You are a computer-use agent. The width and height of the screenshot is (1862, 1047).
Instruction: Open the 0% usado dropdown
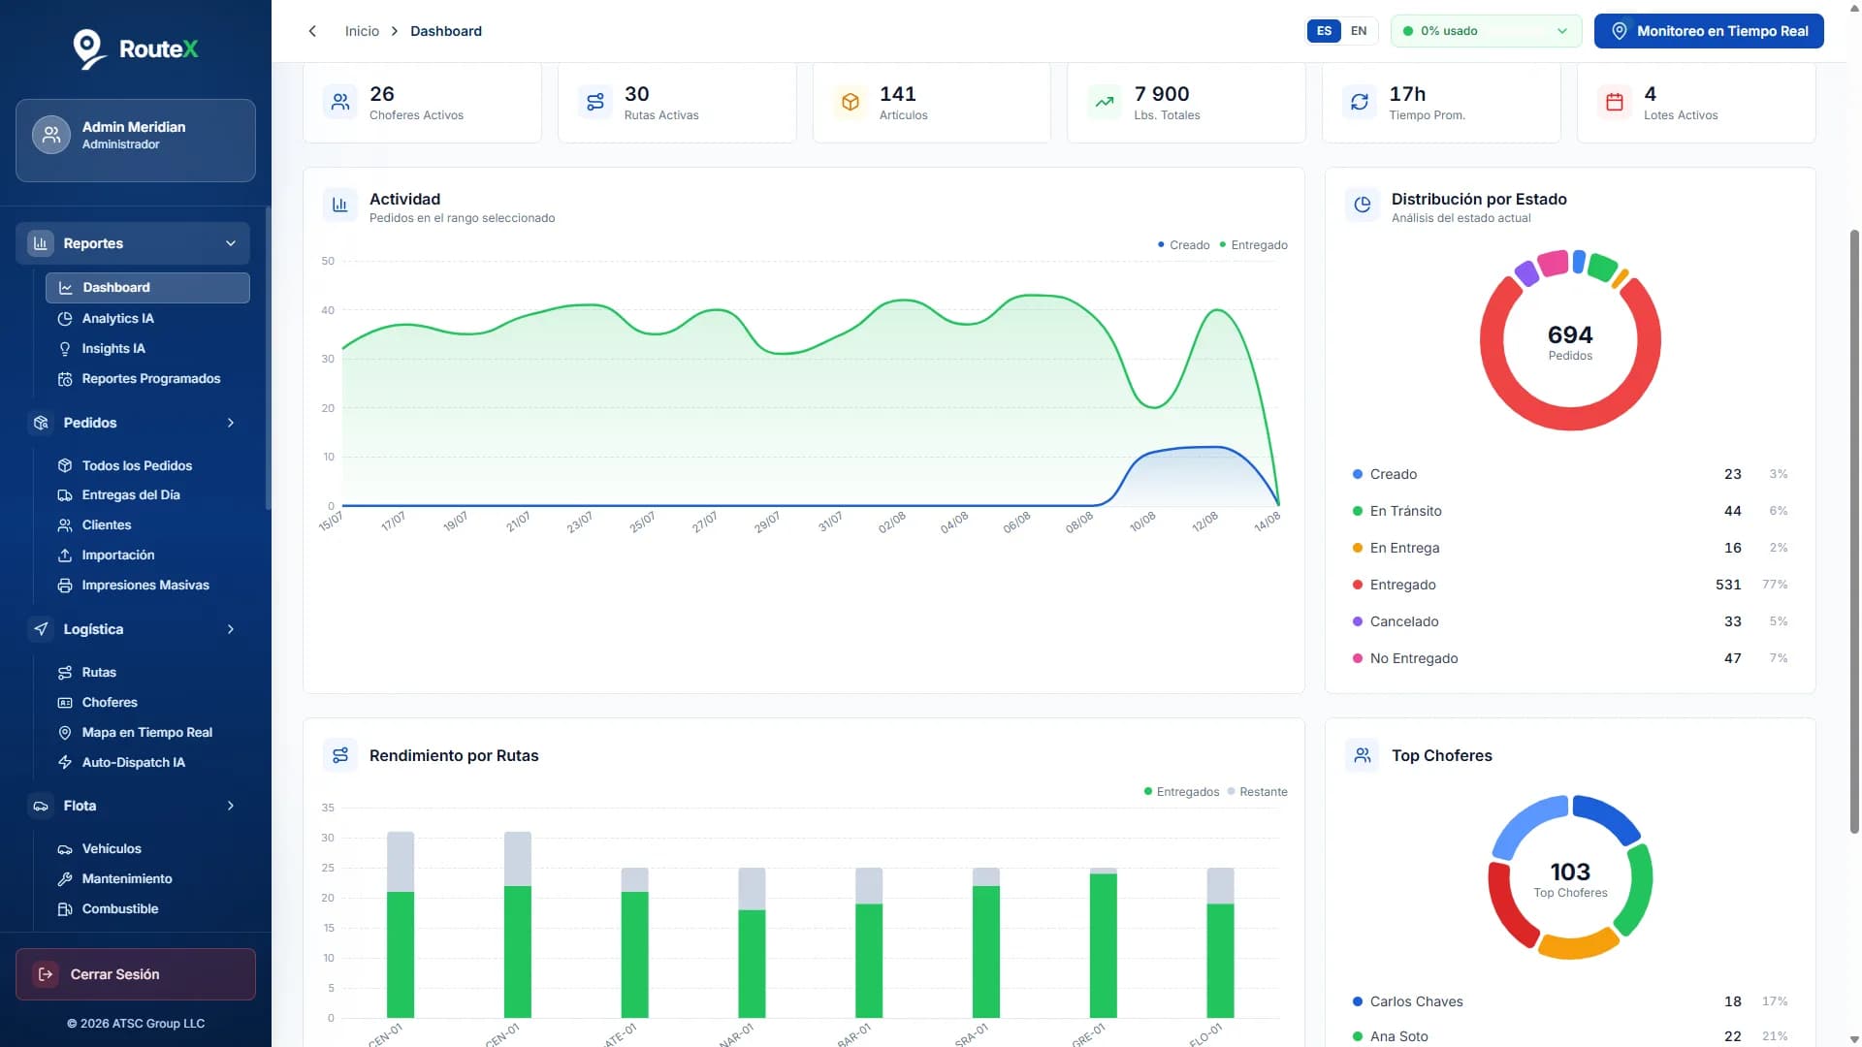(1486, 31)
